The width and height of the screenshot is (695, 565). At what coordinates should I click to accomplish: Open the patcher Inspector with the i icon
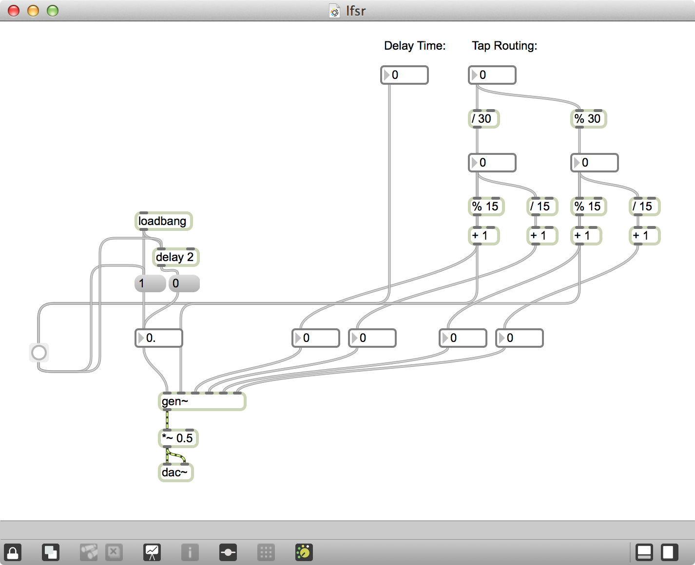(190, 552)
